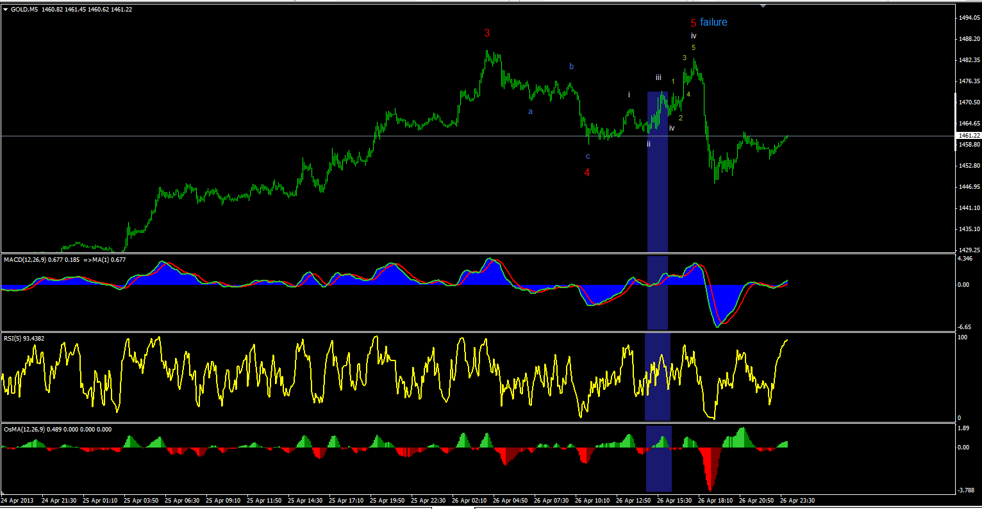The width and height of the screenshot is (982, 509).
Task: Click the blue 'b' correction wave label
Action: pos(572,67)
